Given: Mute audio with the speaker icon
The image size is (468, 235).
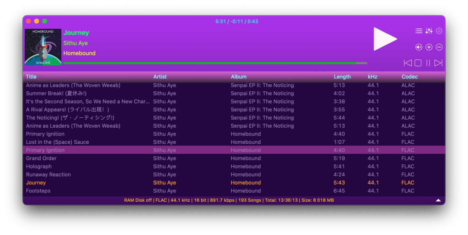Looking at the screenshot, I should click(419, 47).
